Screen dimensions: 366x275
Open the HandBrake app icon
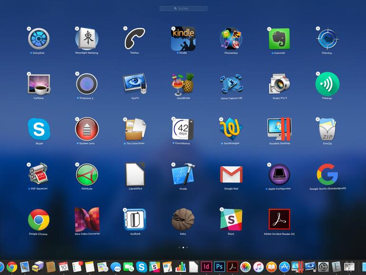[183, 84]
